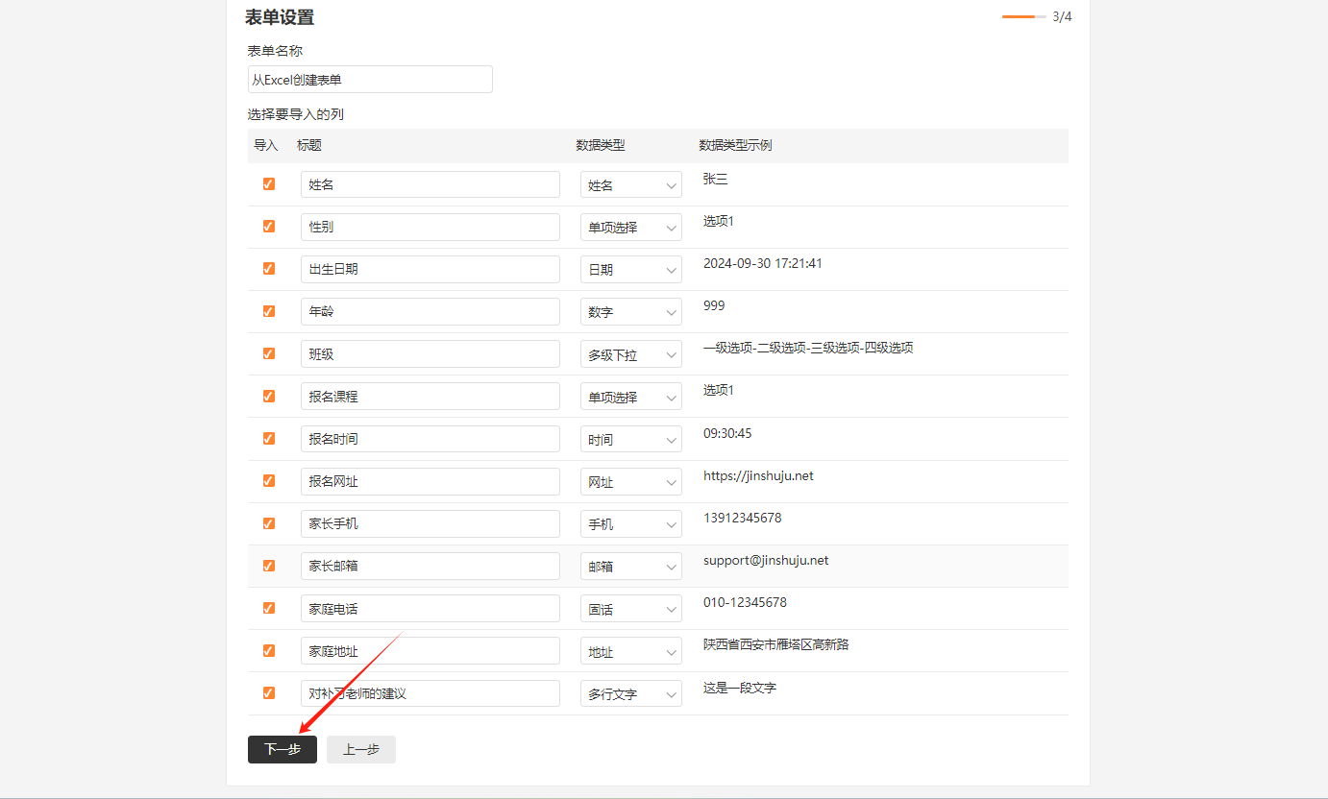Click the 姓名 title input field
Viewport: 1328px width, 799px height.
[430, 184]
